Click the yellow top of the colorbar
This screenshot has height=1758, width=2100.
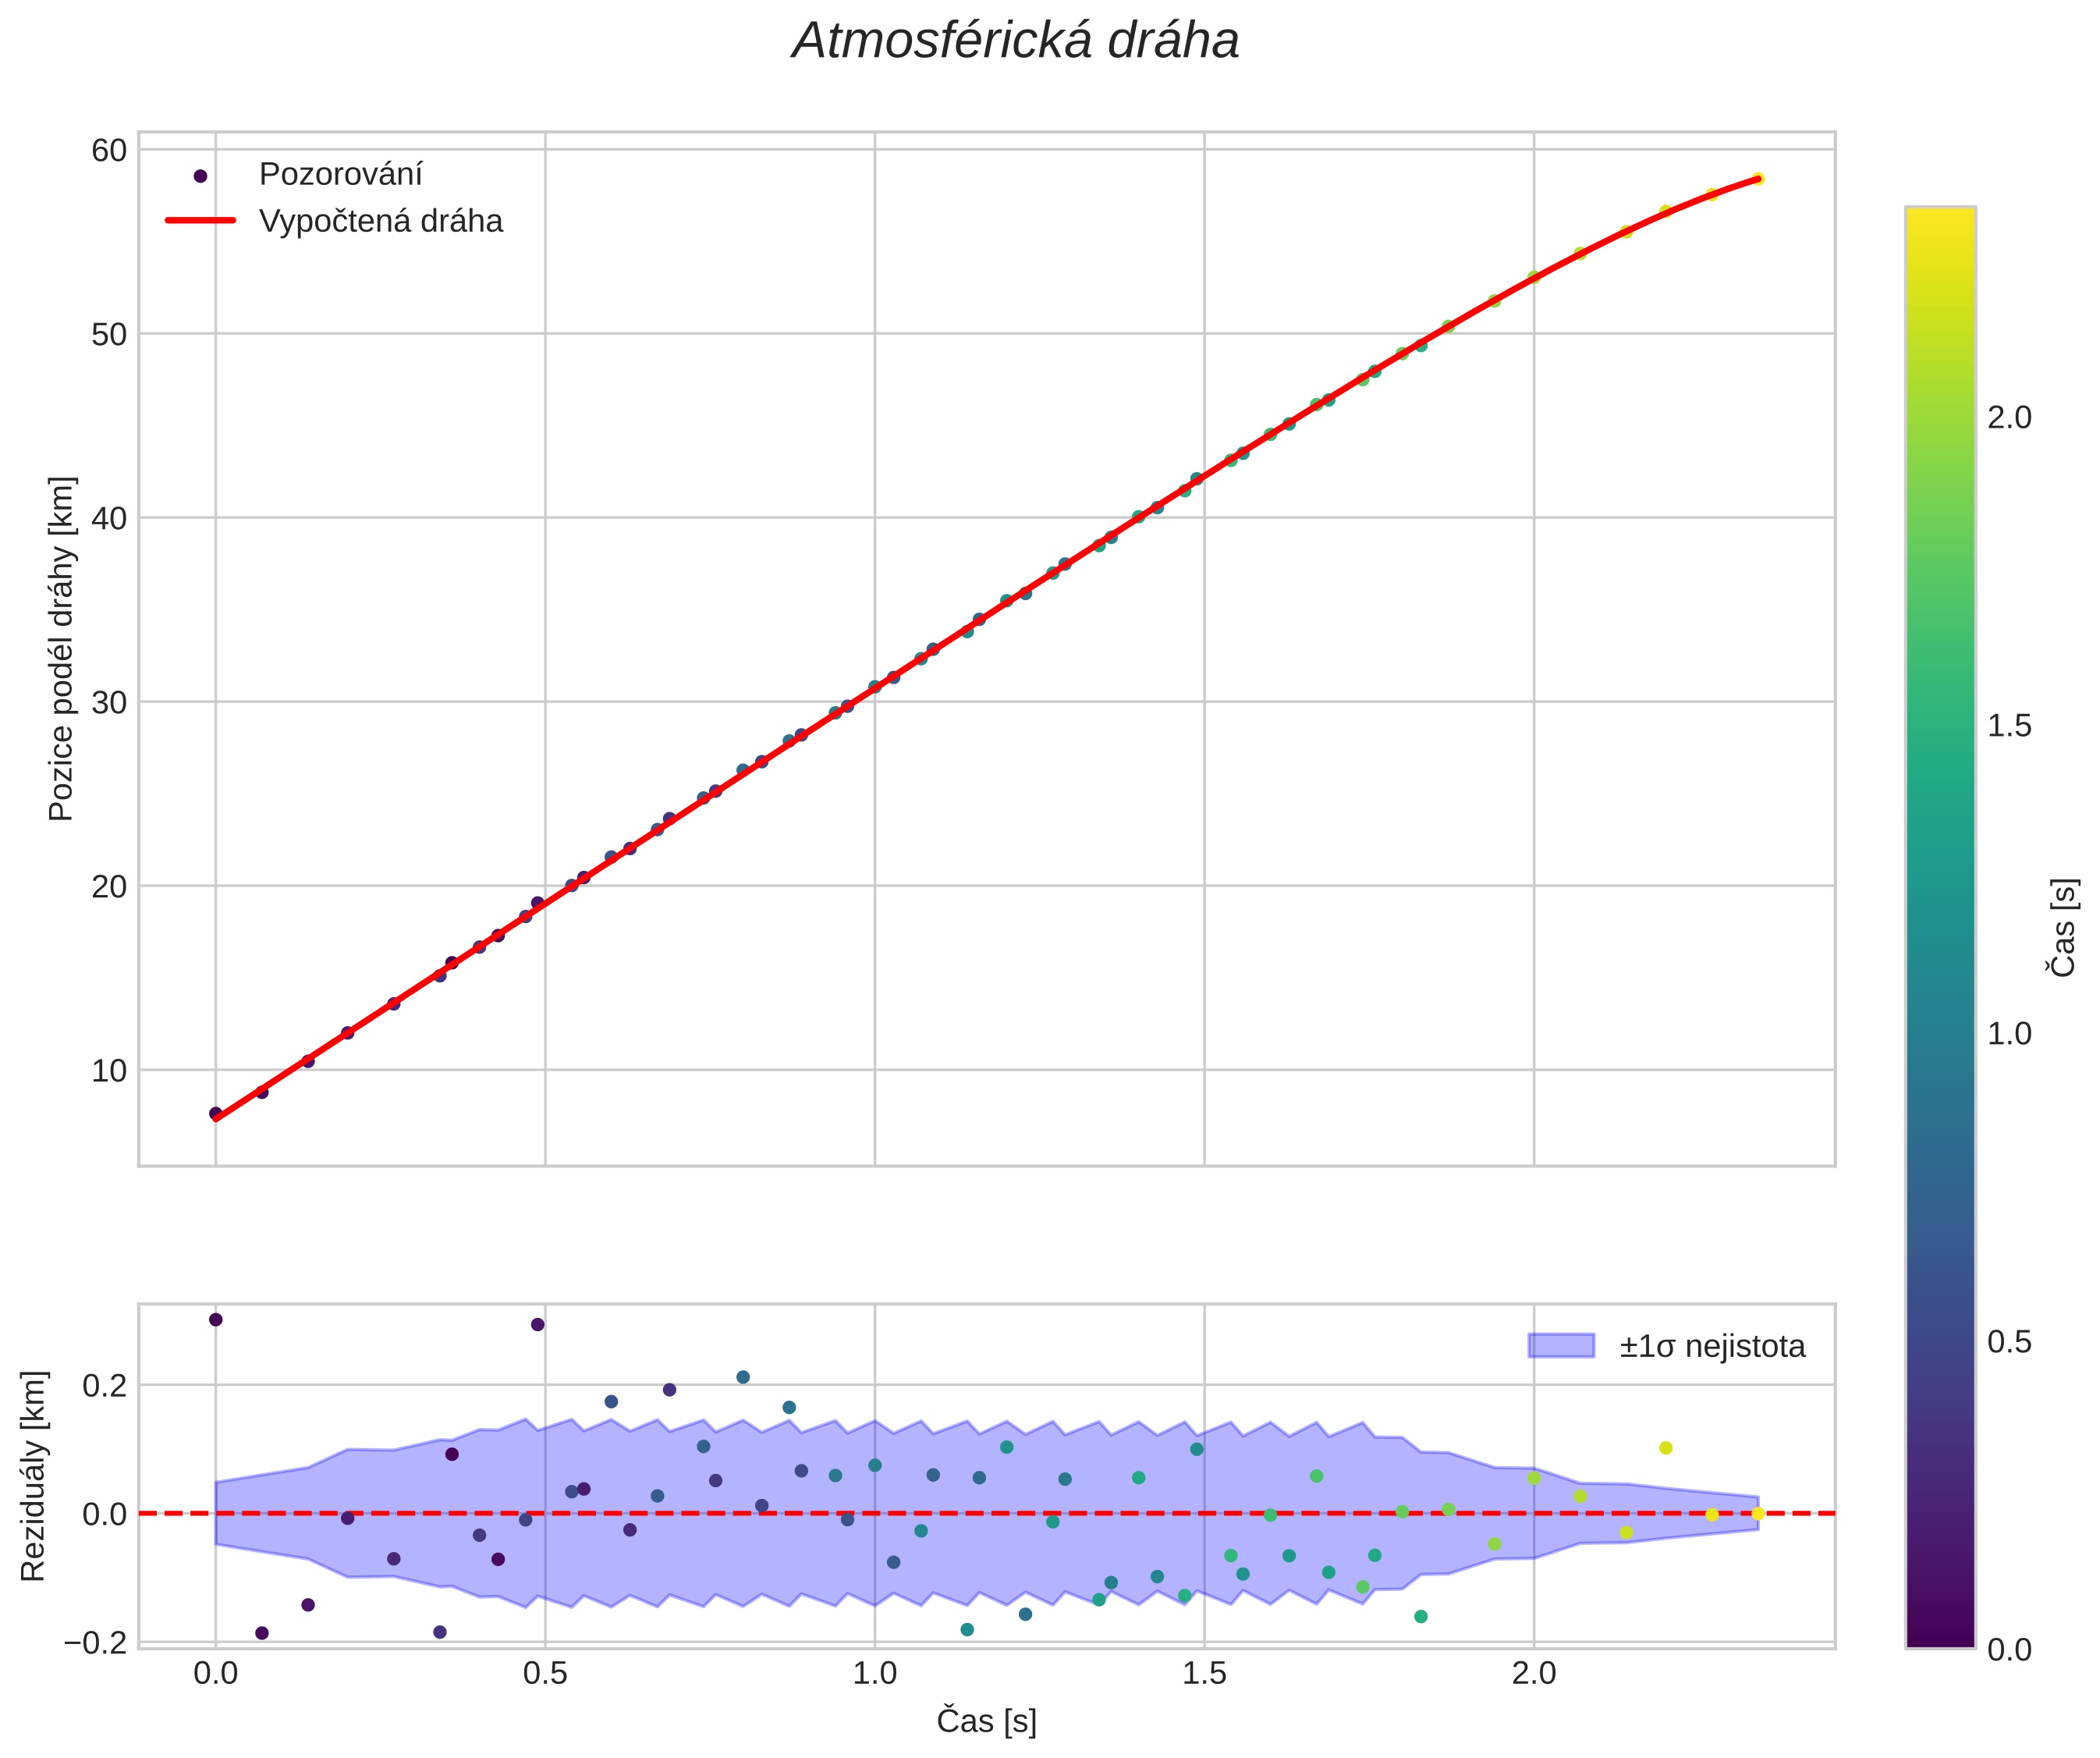coord(1939,216)
